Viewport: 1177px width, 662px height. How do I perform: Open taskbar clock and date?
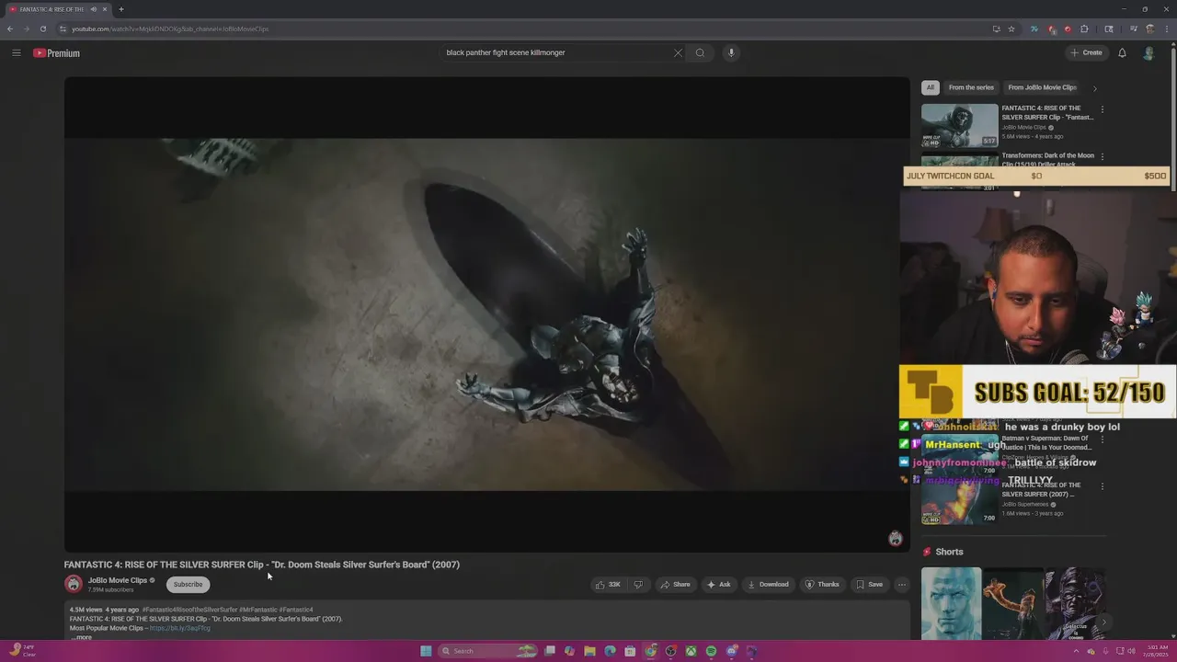coord(1154,651)
